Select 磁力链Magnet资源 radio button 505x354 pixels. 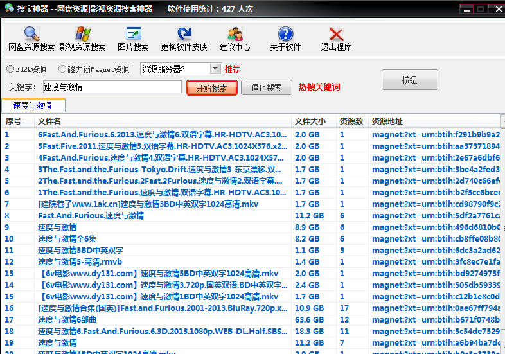pos(62,69)
